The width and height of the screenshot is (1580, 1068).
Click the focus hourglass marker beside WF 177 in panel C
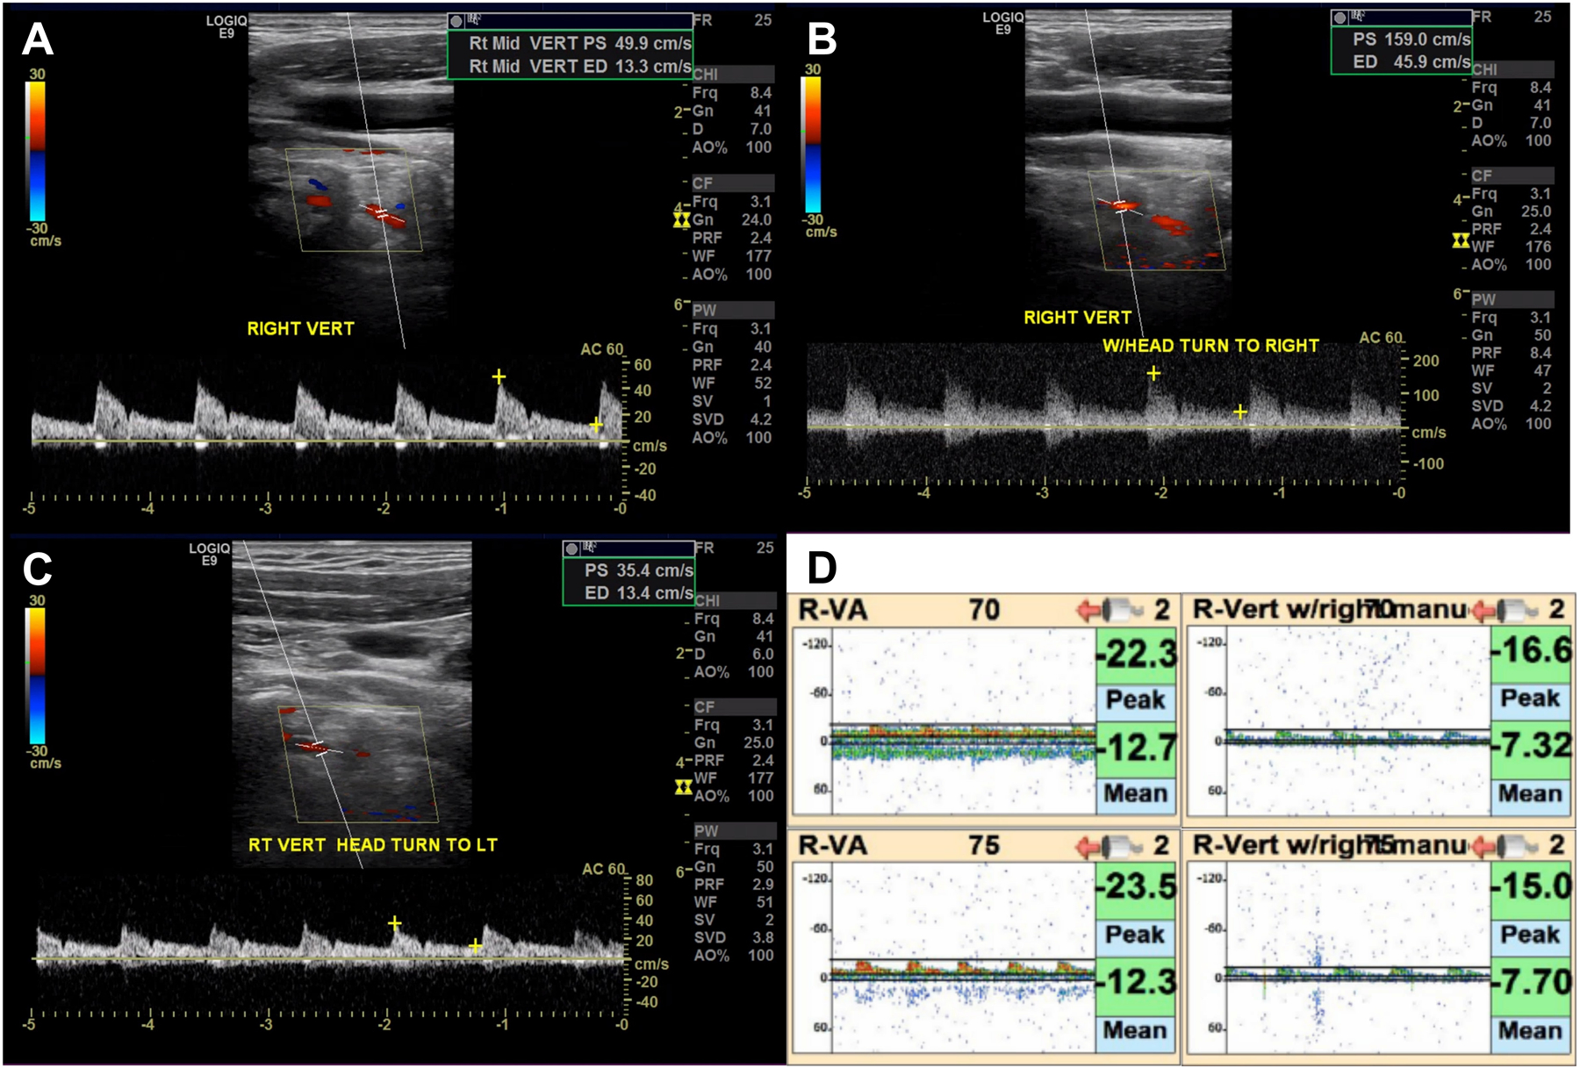pyautogui.click(x=683, y=787)
